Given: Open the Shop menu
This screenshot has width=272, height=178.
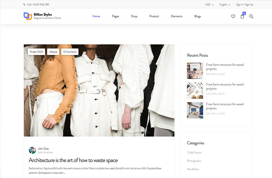Looking at the screenshot, I should coord(134,17).
